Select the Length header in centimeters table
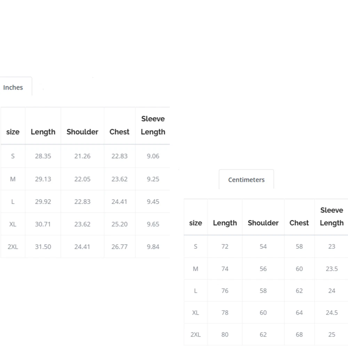This screenshot has height=348, width=348. pos(225,223)
